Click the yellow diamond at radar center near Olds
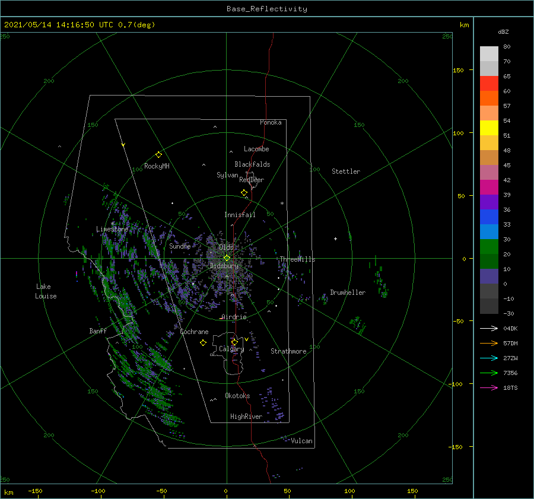 point(227,258)
